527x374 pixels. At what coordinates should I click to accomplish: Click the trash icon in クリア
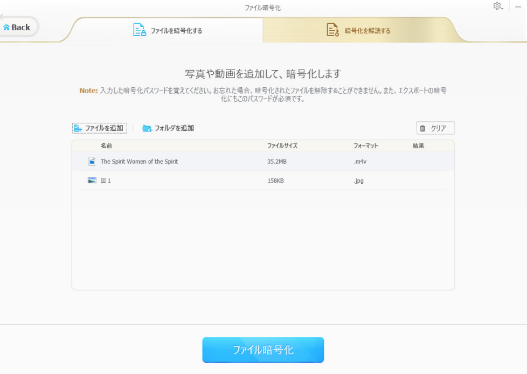point(423,128)
